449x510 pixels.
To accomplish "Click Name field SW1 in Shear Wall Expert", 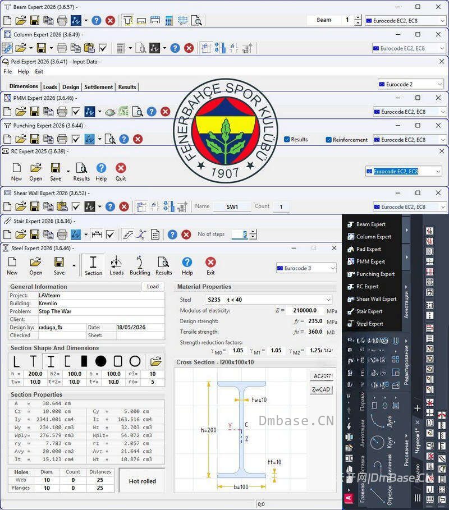I will 232,206.
